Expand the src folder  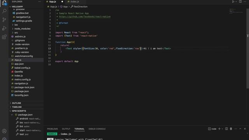[x=16, y=33]
